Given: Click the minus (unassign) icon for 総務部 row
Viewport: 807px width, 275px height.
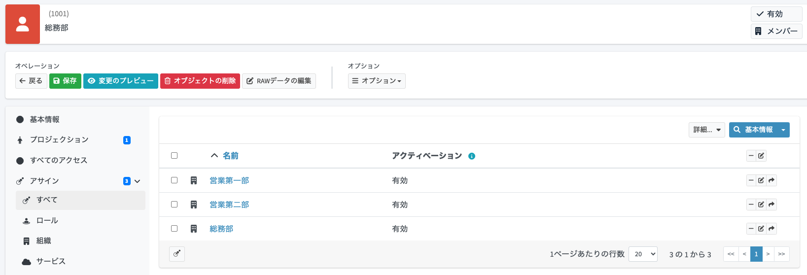Looking at the screenshot, I should 751,229.
